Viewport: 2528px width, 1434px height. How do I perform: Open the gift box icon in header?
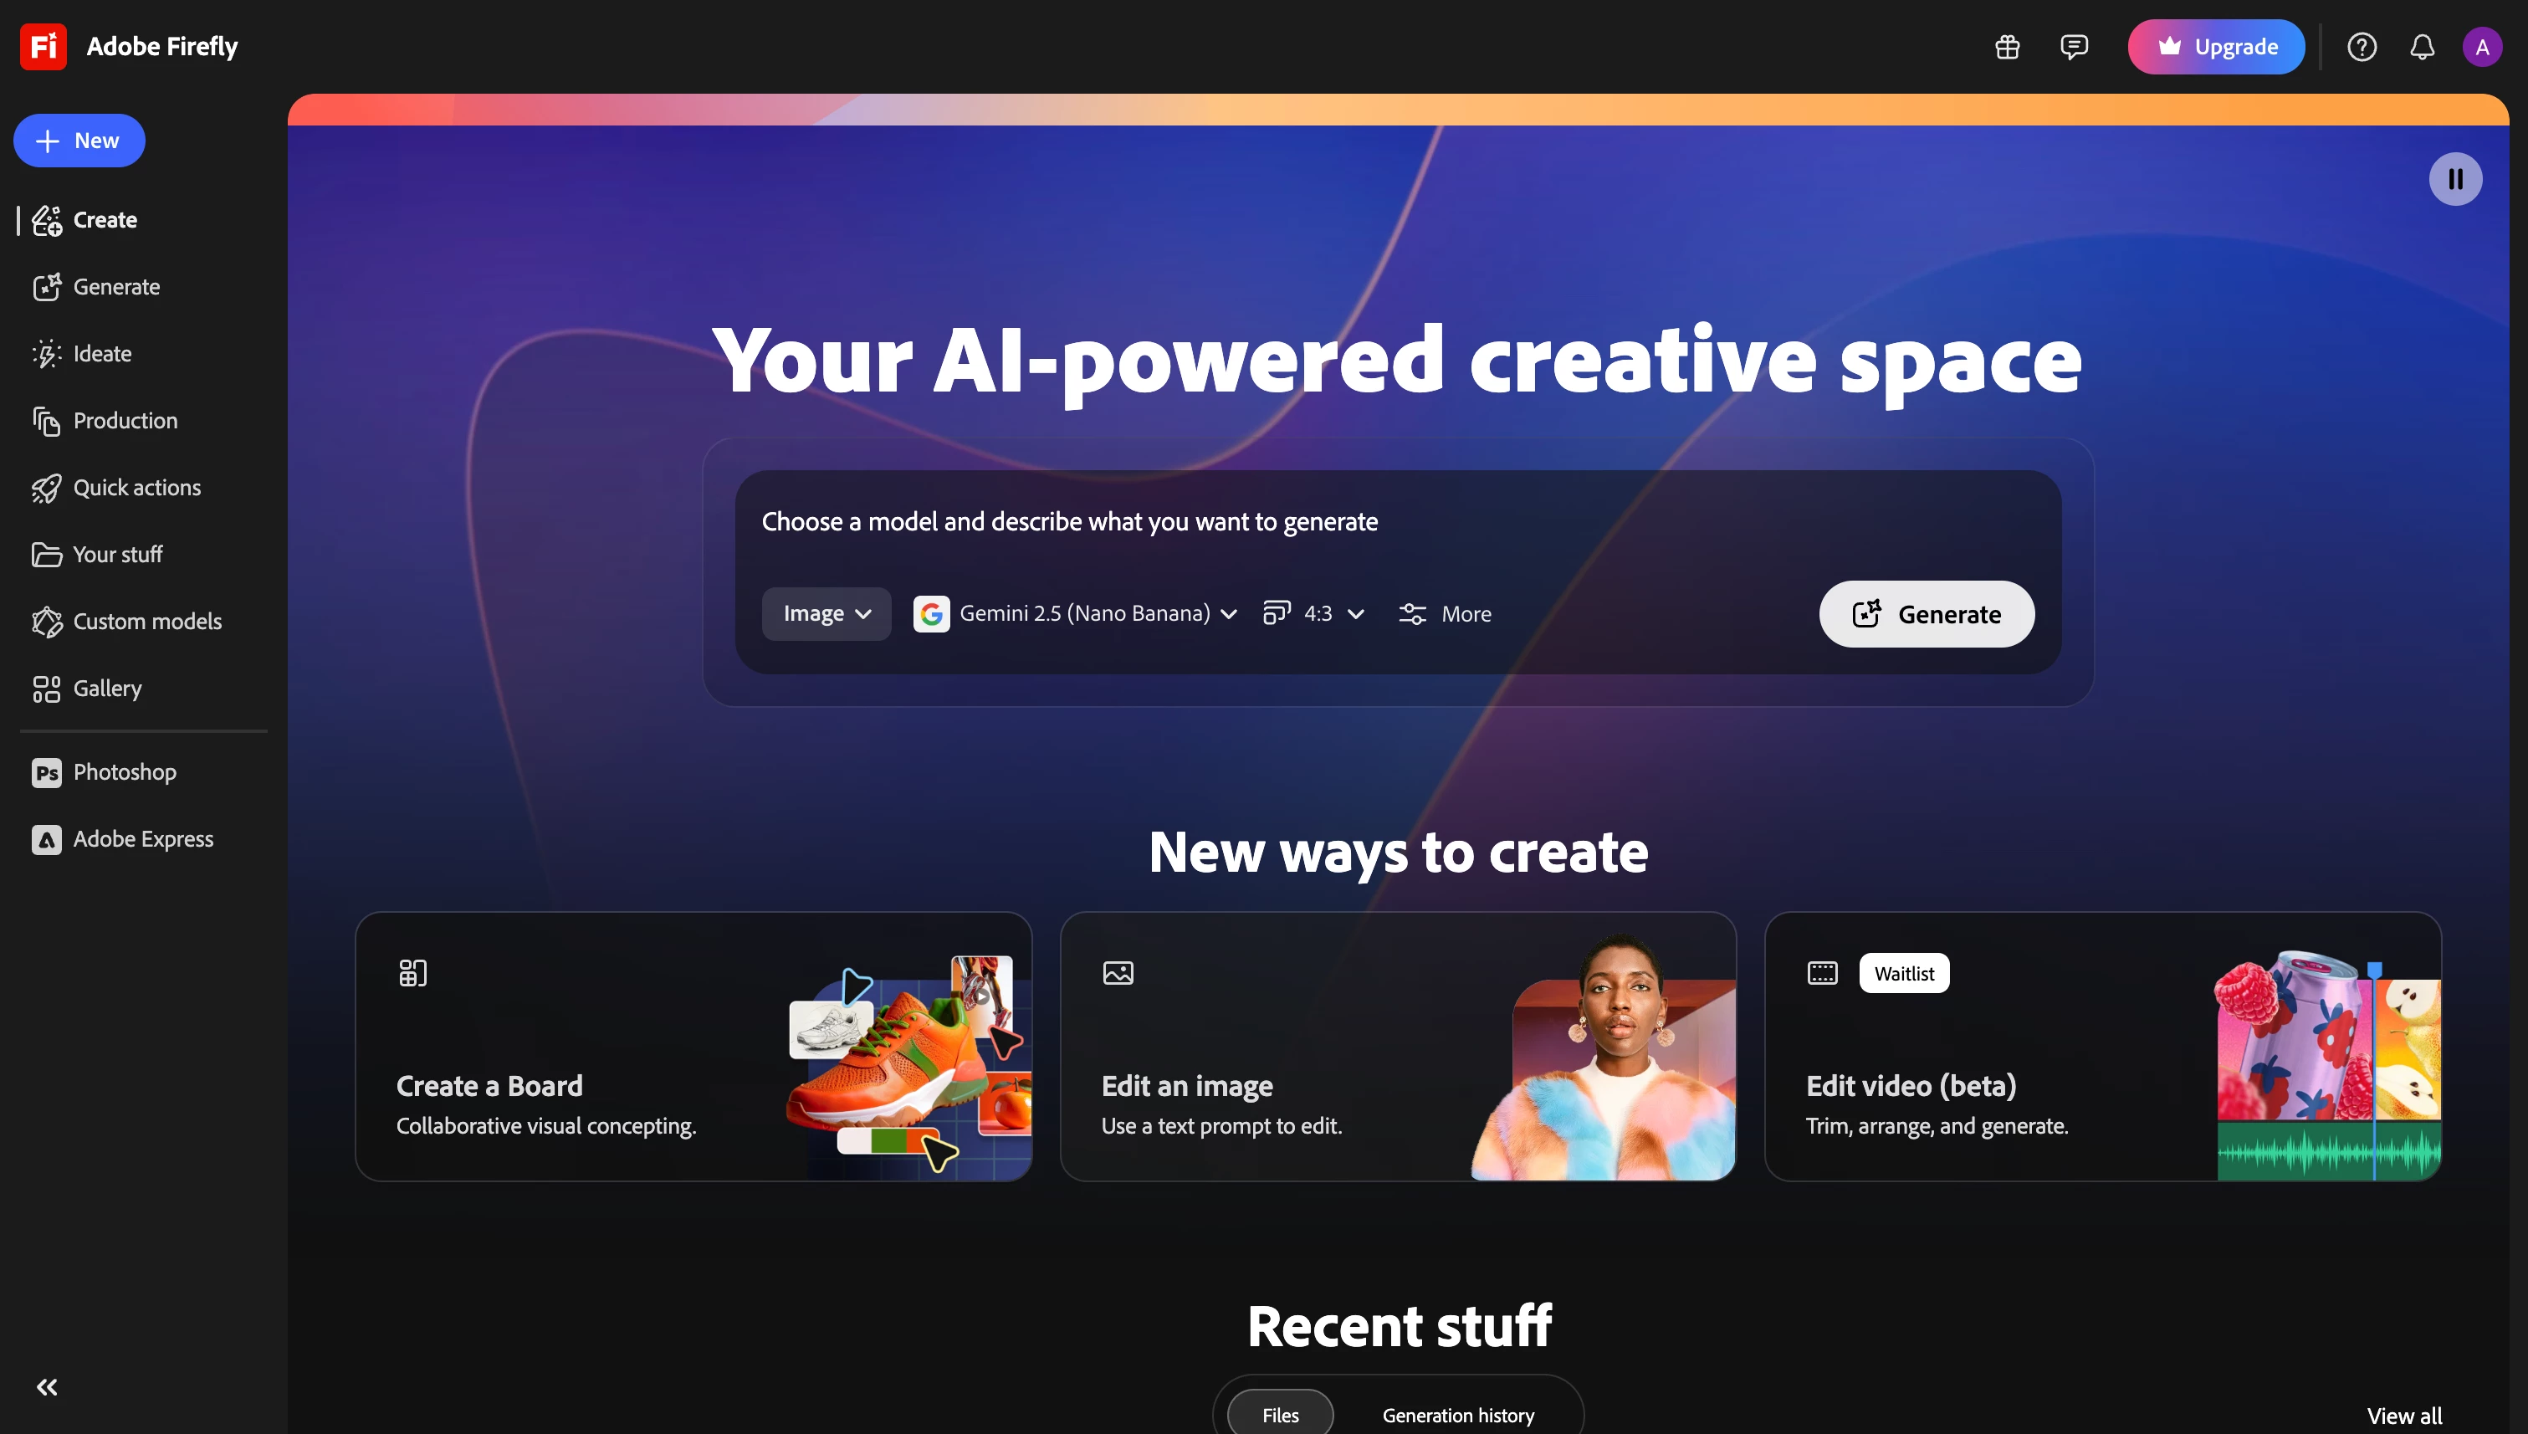(x=2007, y=46)
